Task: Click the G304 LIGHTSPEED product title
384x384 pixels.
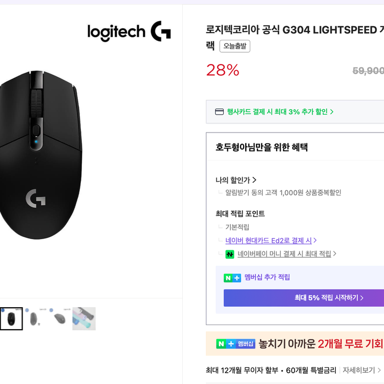Action: pos(294,30)
